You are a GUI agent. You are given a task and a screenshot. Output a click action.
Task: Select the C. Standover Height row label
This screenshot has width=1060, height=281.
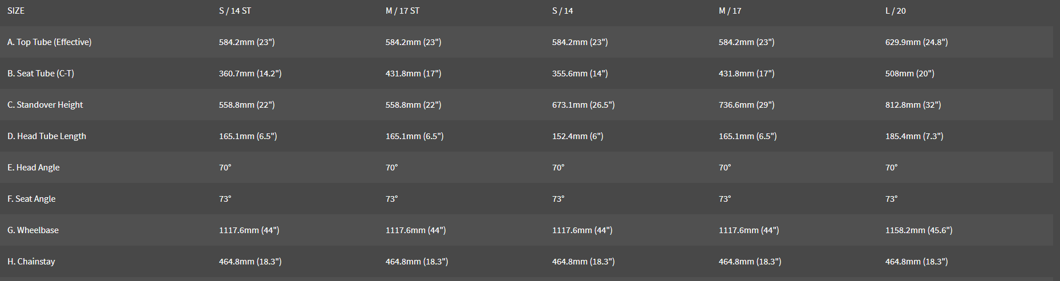(x=45, y=105)
